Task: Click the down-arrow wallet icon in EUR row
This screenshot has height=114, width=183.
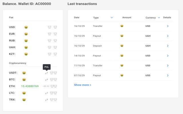Action: (55, 34)
